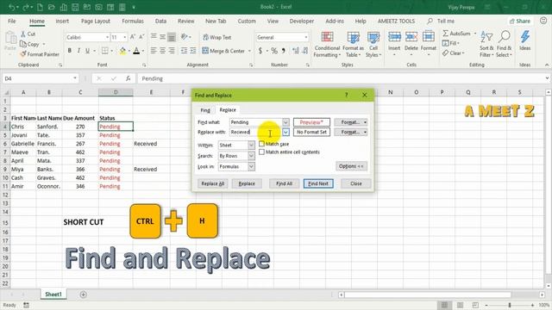552x310 pixels.
Task: Apply Underline formatting
Action: pyautogui.click(x=87, y=51)
